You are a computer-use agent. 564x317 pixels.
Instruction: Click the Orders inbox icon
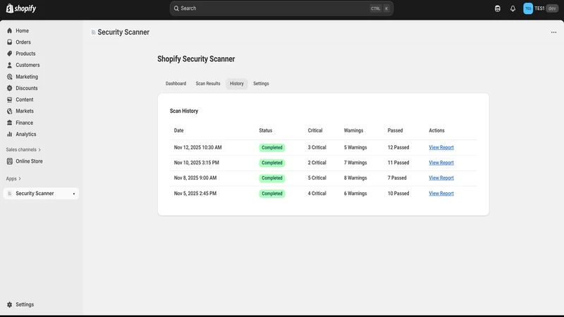tap(10, 42)
